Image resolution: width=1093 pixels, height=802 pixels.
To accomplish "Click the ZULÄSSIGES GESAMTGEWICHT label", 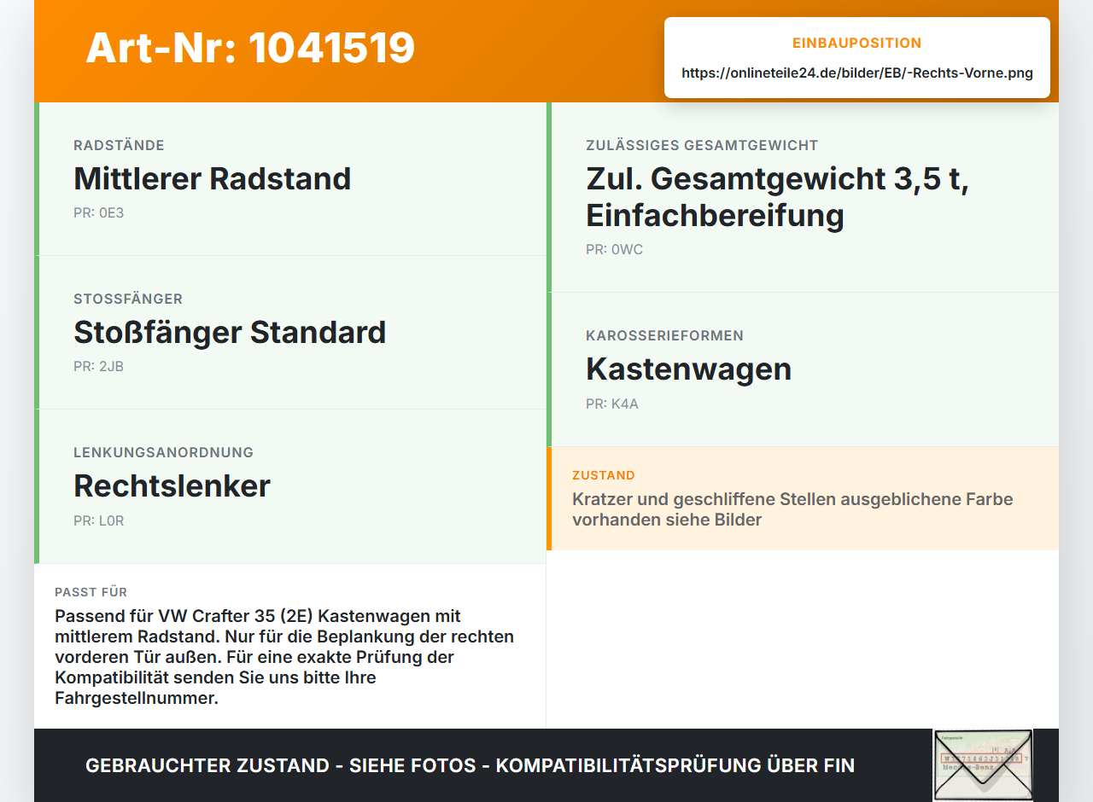I will [x=702, y=146].
